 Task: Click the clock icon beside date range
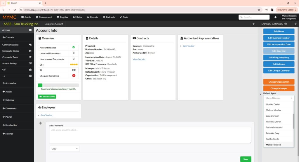286,24
